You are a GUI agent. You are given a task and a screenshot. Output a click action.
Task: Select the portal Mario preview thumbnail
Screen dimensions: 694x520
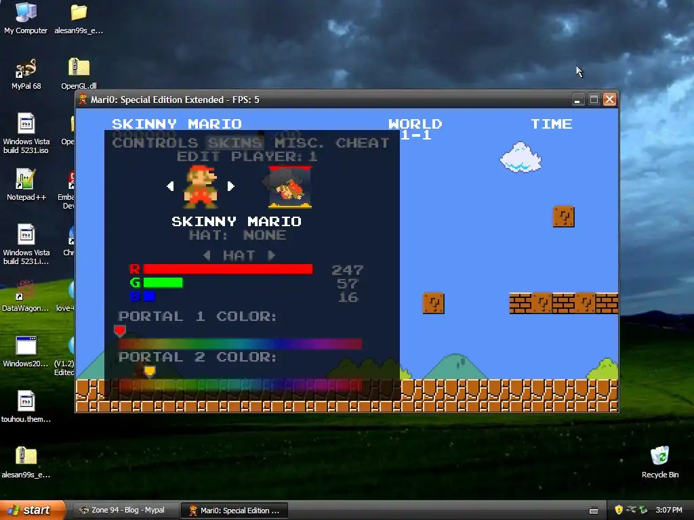click(290, 187)
